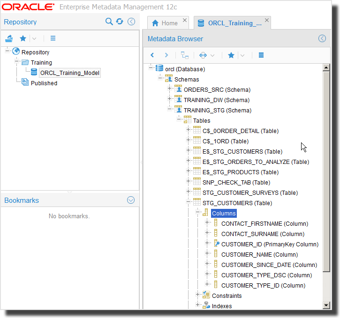Click the Constraints icon
The image size is (340, 318).
[x=206, y=295]
